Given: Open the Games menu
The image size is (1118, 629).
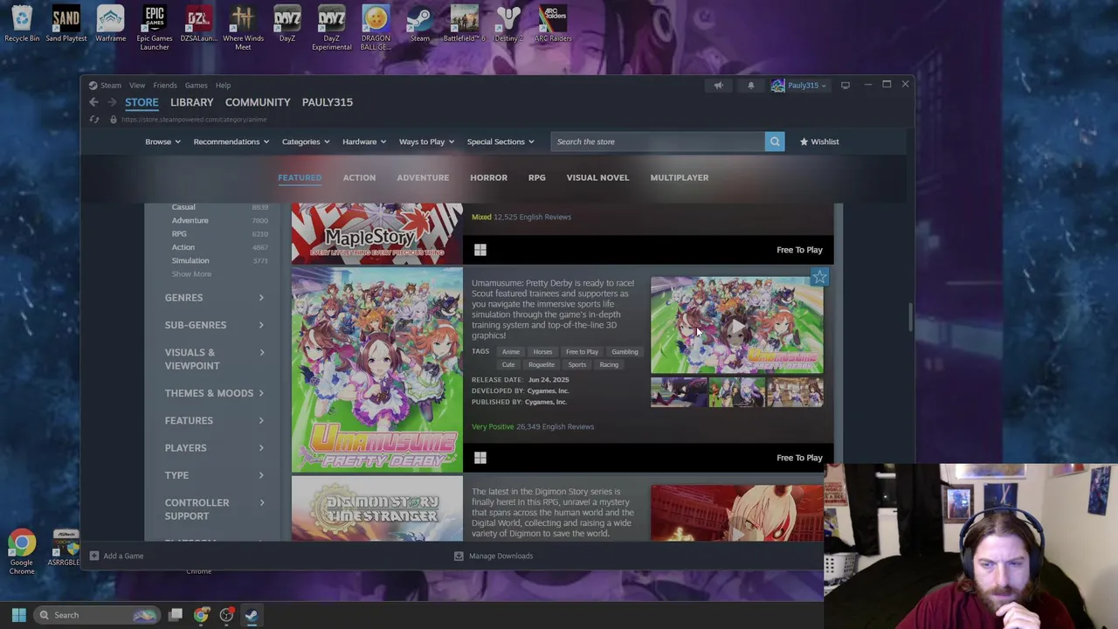Looking at the screenshot, I should (x=196, y=86).
